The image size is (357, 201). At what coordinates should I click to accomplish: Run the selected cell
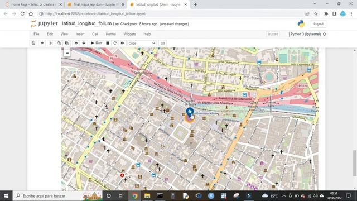[97, 43]
